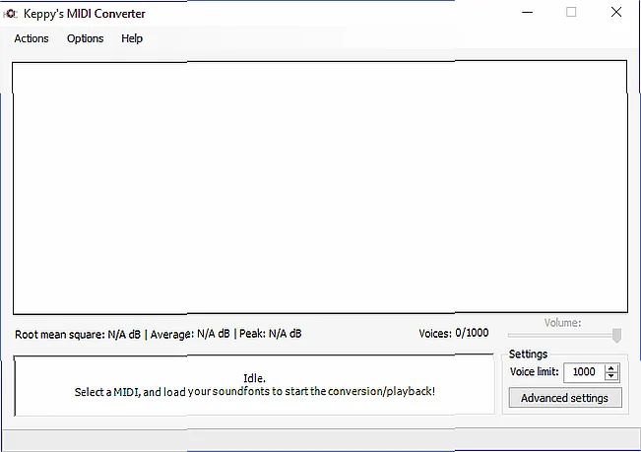Click the Volume slider handle
The height and width of the screenshot is (452, 641).
[x=617, y=335]
